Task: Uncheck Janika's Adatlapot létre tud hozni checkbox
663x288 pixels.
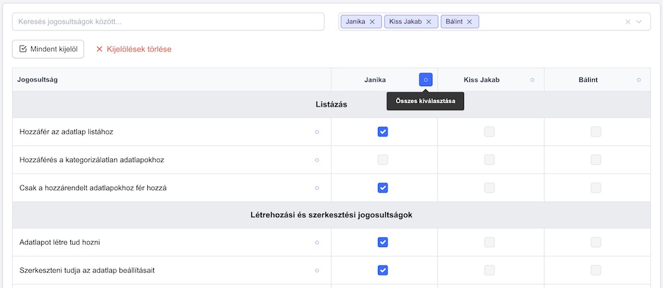Action: (x=383, y=242)
